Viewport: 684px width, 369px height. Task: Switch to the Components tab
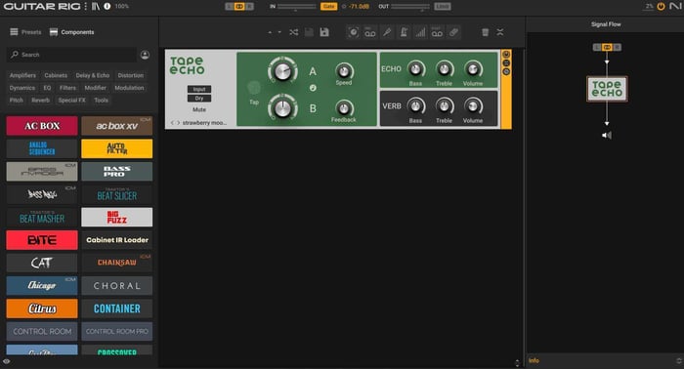pos(72,32)
